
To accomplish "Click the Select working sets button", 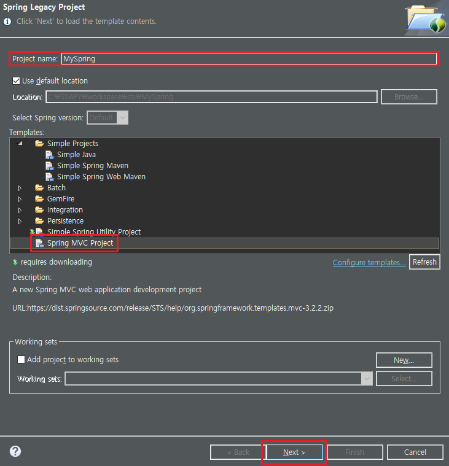I will pos(404,379).
